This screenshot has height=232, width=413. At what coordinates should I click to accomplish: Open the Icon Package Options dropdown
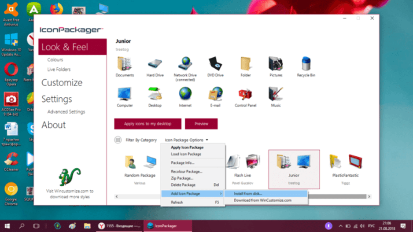187,140
